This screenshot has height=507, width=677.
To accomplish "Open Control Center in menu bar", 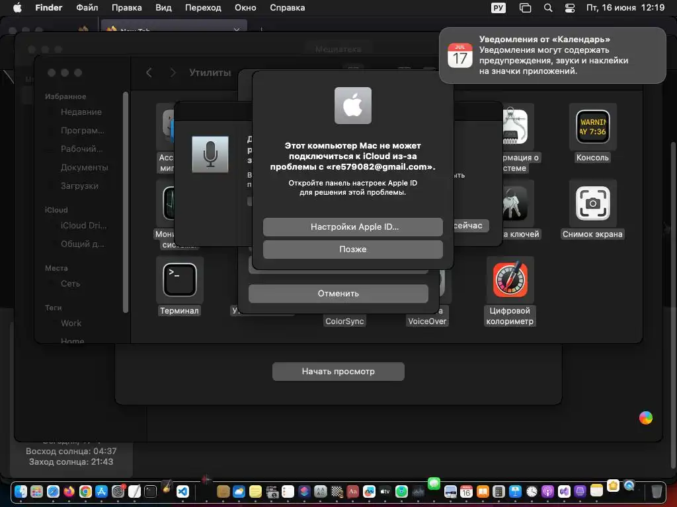I will 570,8.
